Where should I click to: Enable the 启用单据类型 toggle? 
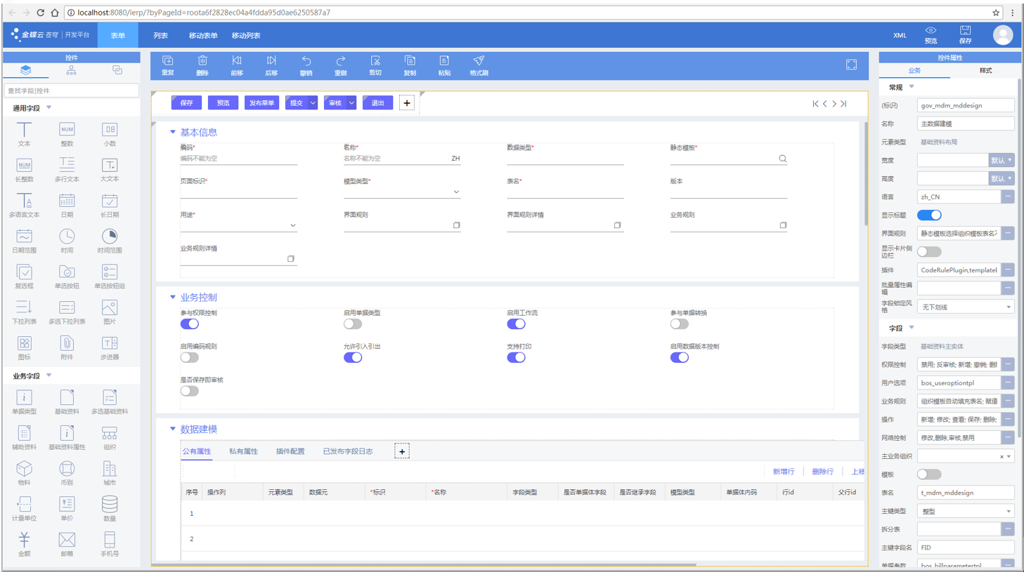[353, 324]
